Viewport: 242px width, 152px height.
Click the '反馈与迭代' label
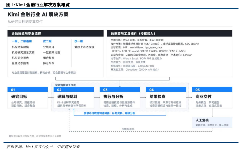tap(128, 129)
